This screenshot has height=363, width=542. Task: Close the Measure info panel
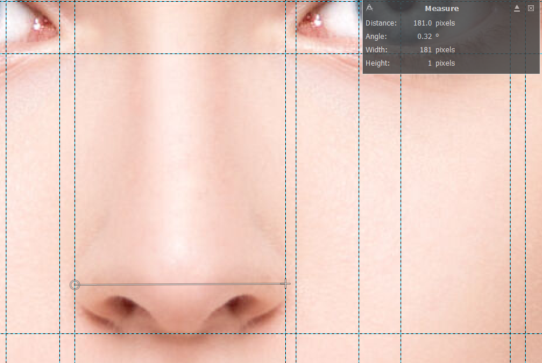click(531, 8)
